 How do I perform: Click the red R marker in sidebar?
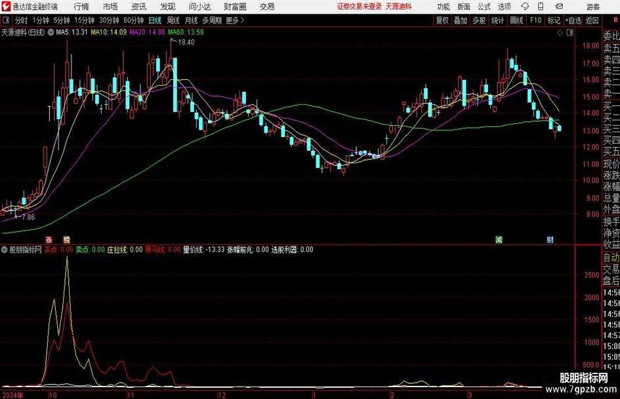[x=615, y=20]
